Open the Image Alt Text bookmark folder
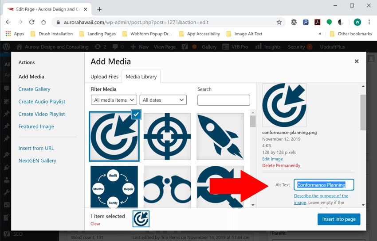This screenshot has width=377, height=241. [x=244, y=34]
